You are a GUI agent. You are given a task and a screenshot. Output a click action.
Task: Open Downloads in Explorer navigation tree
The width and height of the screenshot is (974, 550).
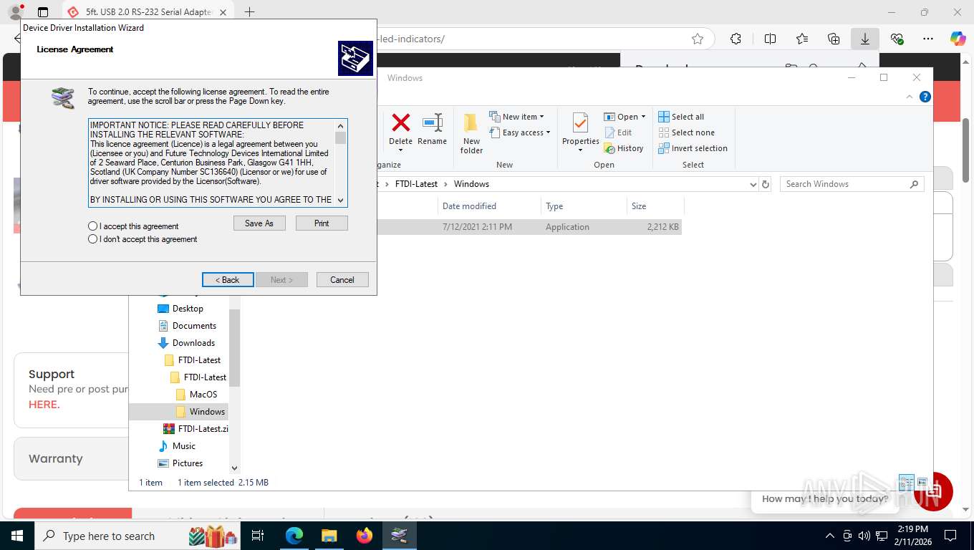pos(193,343)
